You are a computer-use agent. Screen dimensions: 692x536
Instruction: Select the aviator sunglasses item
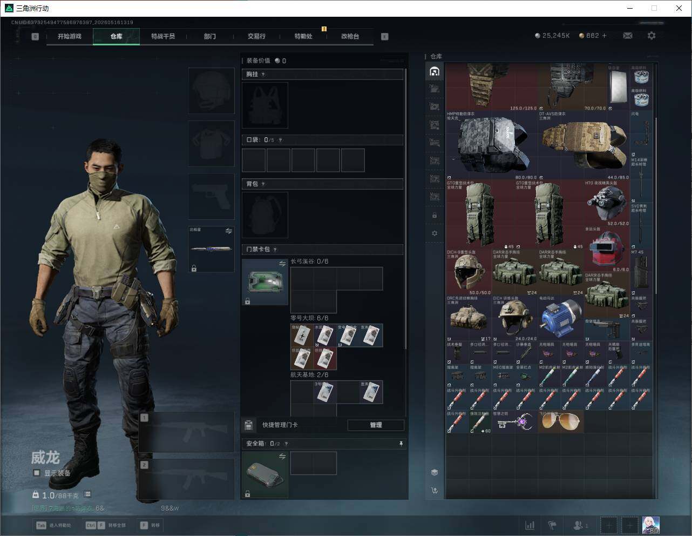(x=561, y=421)
